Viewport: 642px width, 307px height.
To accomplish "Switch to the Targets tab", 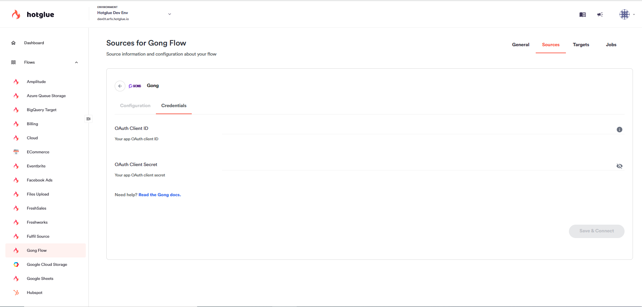I will (x=581, y=45).
